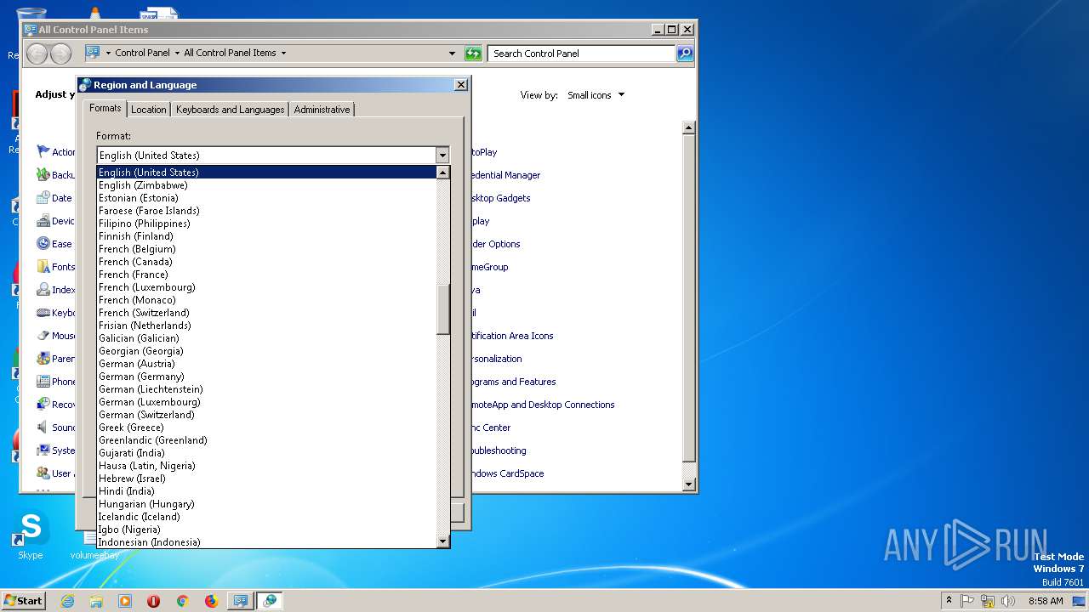Open Action Center flag tray icon
The image size is (1089, 612).
click(967, 601)
